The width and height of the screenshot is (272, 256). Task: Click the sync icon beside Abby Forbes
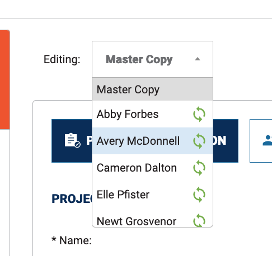click(x=199, y=114)
